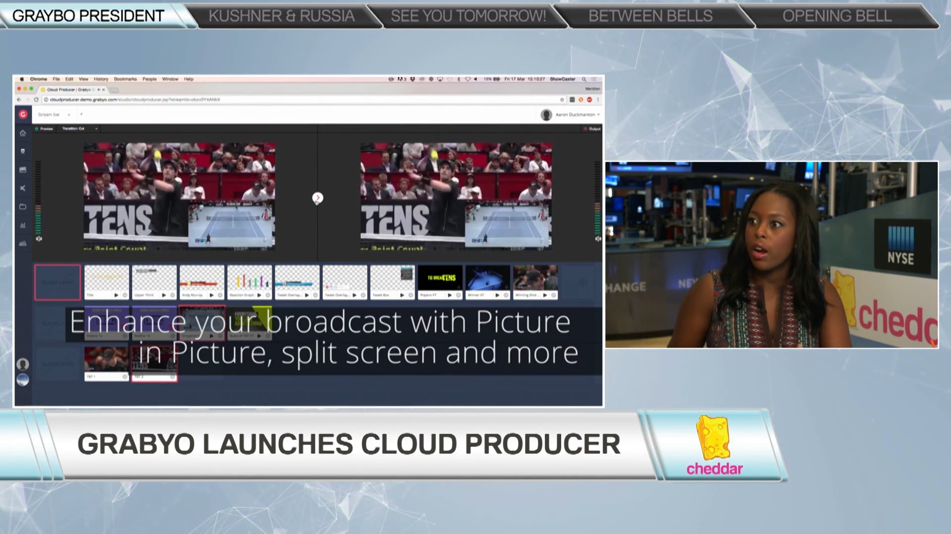
Task: Mute the Preview panel audio
Action: [x=38, y=238]
